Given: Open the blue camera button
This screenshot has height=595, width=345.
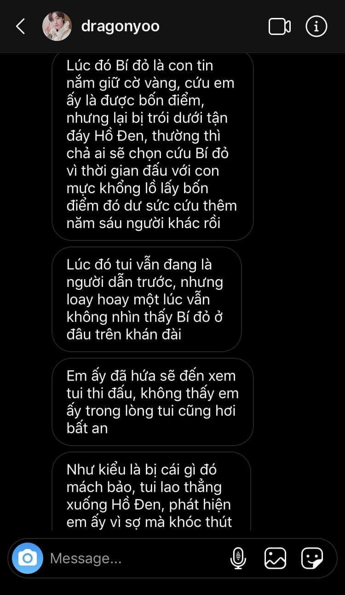Looking at the screenshot, I should point(28,558).
